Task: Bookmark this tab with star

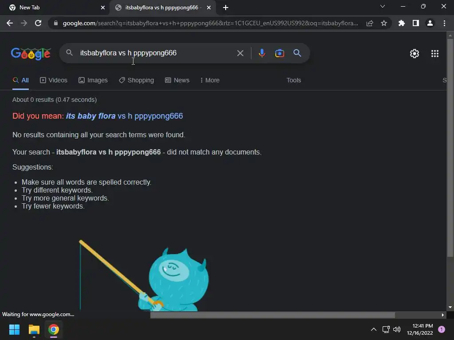Action: point(384,23)
